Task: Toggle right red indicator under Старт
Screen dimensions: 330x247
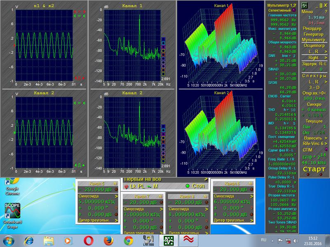Action: [x=321, y=175]
